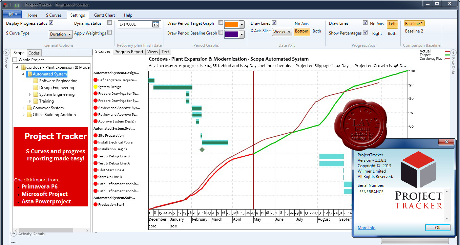This screenshot has width=460, height=245.
Task: Open the More Info link in about dialog
Action: (367, 228)
